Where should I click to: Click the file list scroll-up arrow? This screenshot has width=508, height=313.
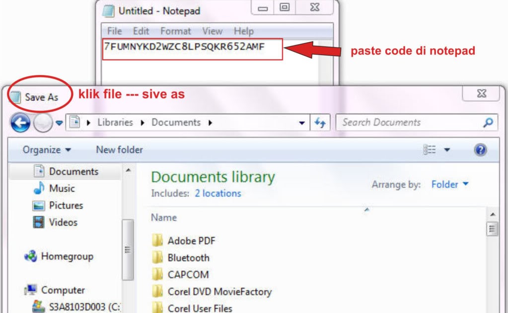click(493, 215)
